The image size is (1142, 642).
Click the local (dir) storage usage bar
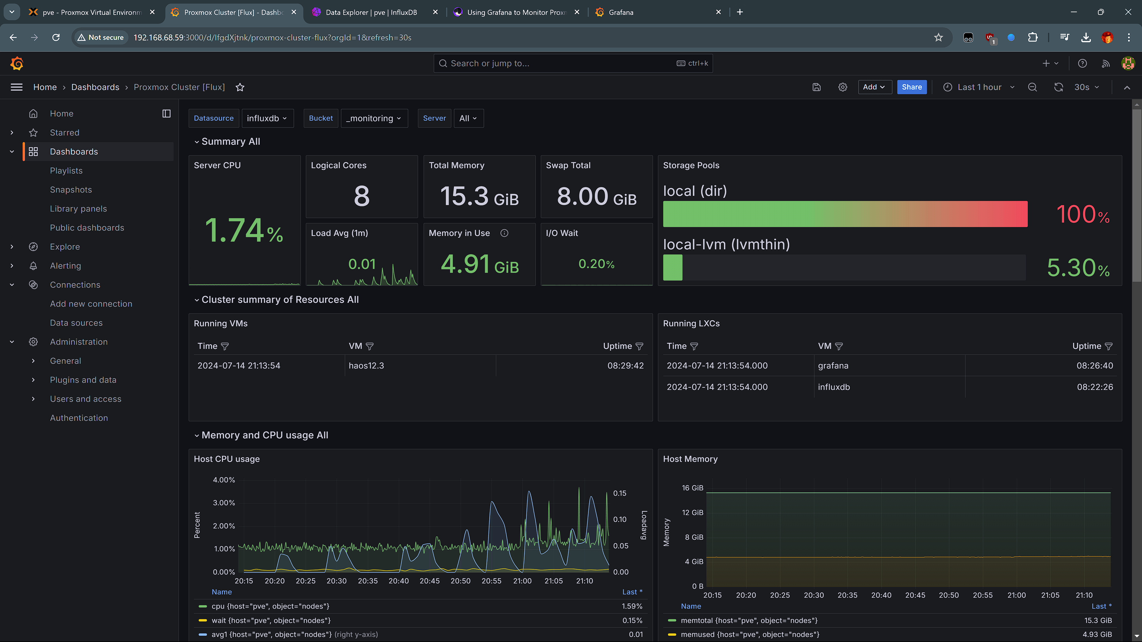pyautogui.click(x=845, y=214)
